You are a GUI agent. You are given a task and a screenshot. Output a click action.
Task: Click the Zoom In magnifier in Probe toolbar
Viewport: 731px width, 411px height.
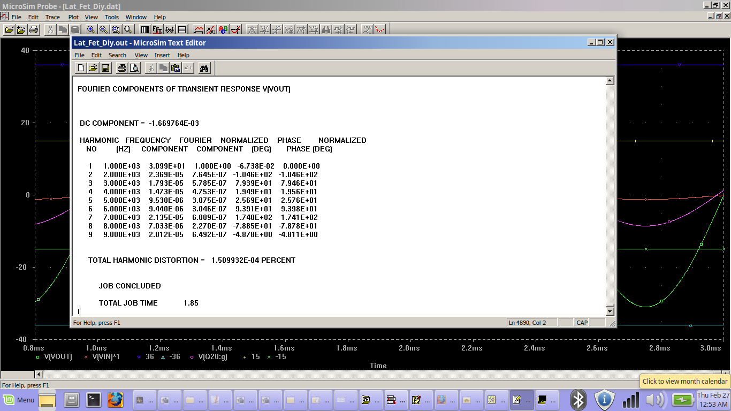tap(91, 29)
